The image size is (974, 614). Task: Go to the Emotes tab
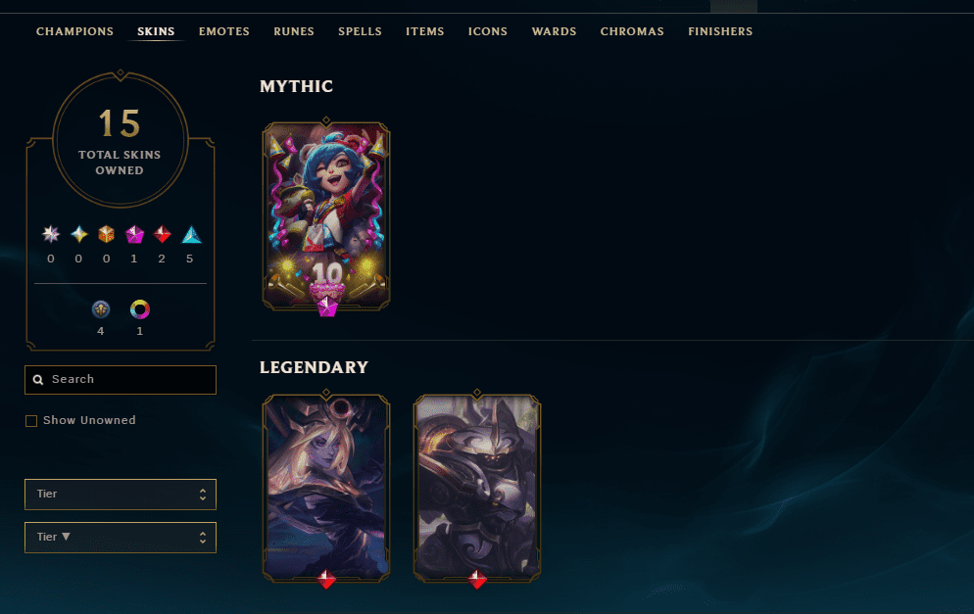click(224, 31)
